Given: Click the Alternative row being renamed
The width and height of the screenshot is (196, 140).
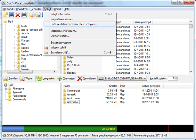Looking at the screenshot, I should tap(73, 102).
